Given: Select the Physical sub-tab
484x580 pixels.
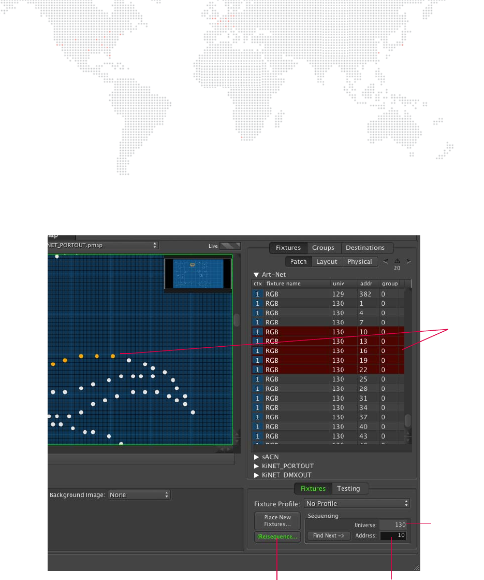Looking at the screenshot, I should tap(360, 262).
